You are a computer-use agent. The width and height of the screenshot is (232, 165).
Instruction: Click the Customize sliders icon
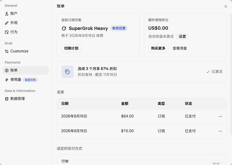pyautogui.click(x=7, y=51)
